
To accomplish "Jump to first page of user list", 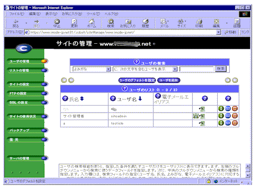I will point(64,80).
